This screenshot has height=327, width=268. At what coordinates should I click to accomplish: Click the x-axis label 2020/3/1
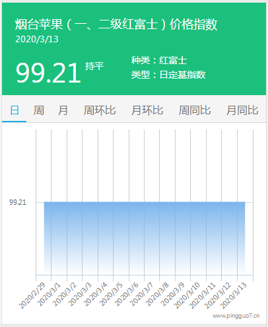point(49,294)
